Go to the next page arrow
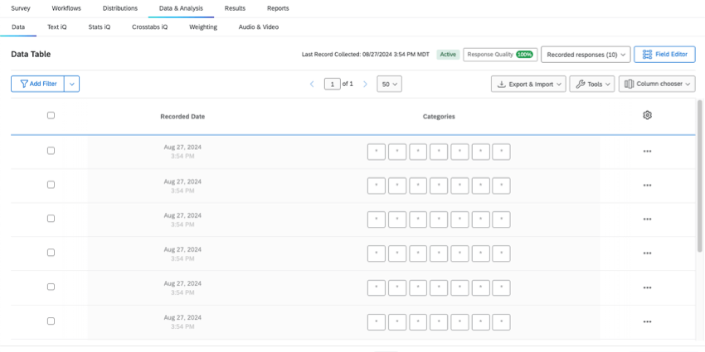Viewport: 705px width, 352px height. (365, 84)
